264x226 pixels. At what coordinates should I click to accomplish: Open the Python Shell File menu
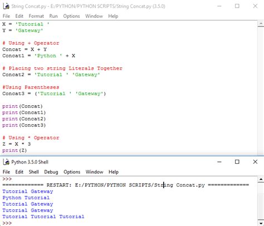tap(6, 172)
